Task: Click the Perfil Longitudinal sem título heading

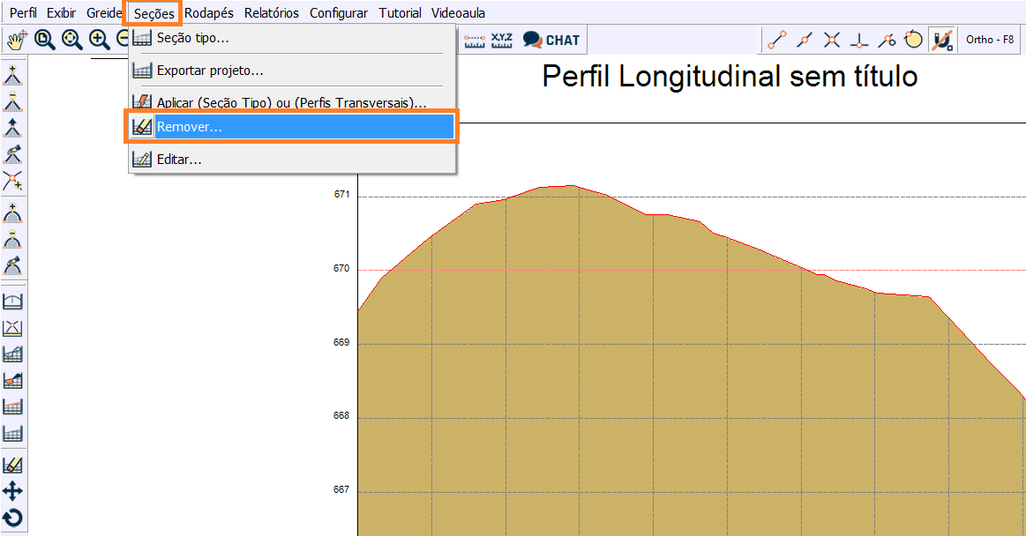Action: (730, 77)
